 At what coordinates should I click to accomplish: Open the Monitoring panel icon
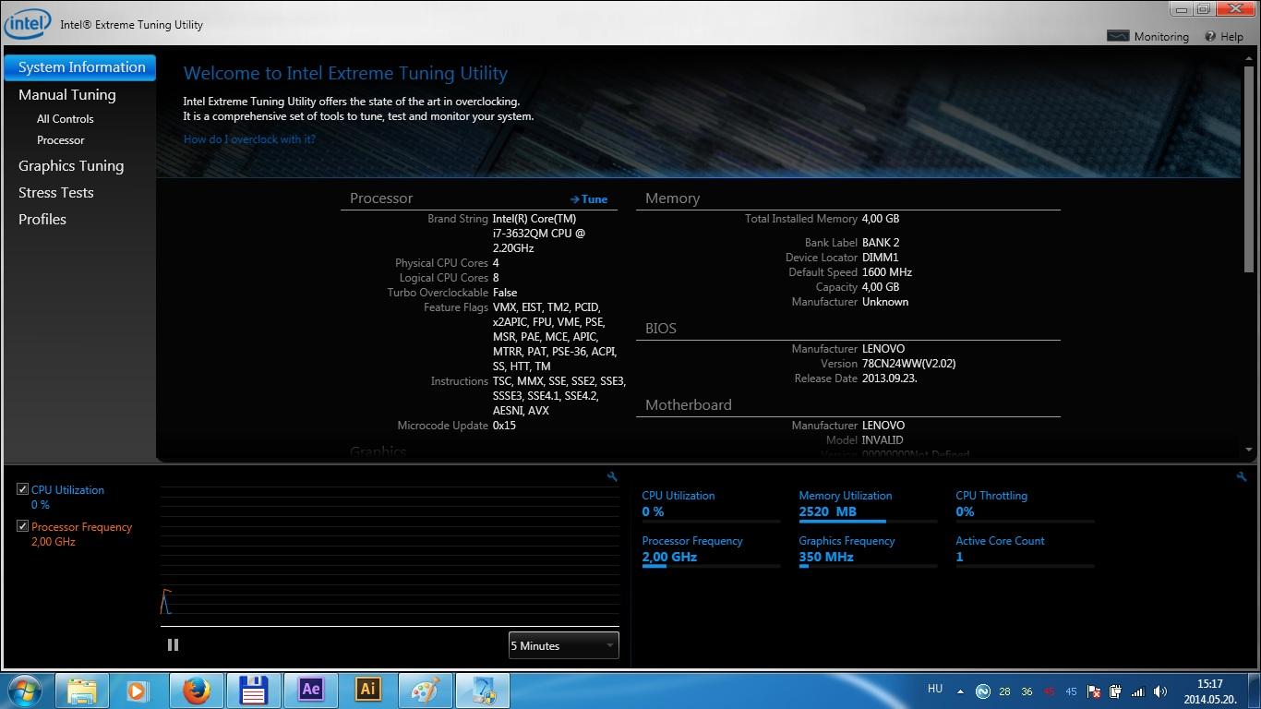pyautogui.click(x=1118, y=36)
